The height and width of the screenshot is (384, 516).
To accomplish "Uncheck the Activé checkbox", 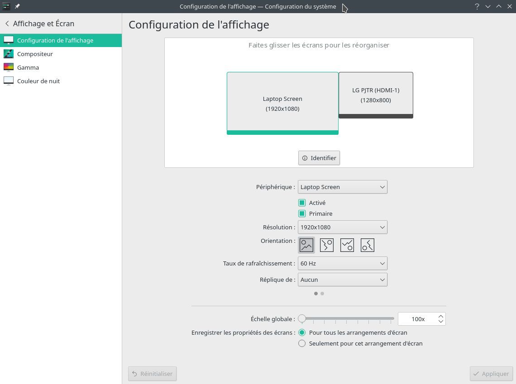I will coord(302,203).
